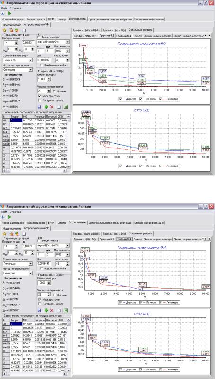Screen dimensions: 215x379
Task: Open Справочная информация tab in the tk4 window
Action: [x=149, y=223]
